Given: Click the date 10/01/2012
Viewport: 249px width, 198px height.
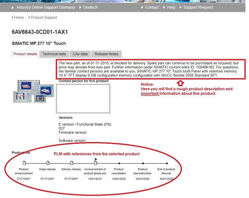Looking at the screenshot, I should [x=95, y=179].
